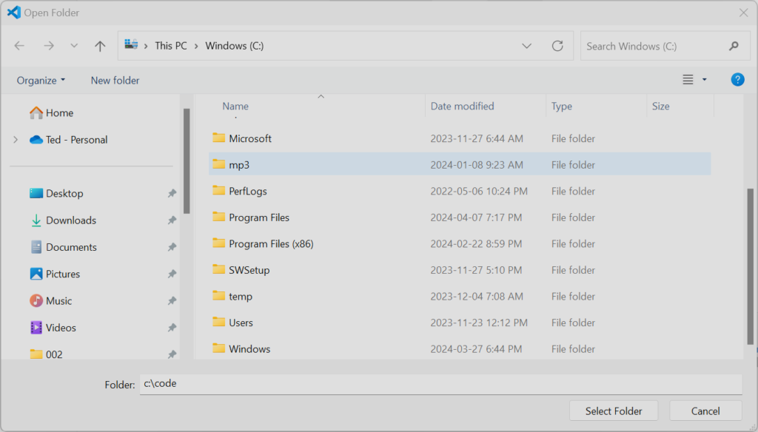
Task: Click the Select Folder button
Action: (613, 411)
